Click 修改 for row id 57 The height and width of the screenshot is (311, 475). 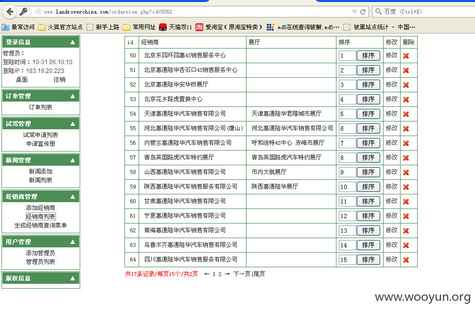pos(392,157)
